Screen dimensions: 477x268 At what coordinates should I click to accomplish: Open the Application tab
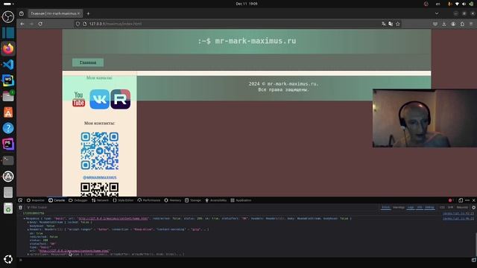241,200
